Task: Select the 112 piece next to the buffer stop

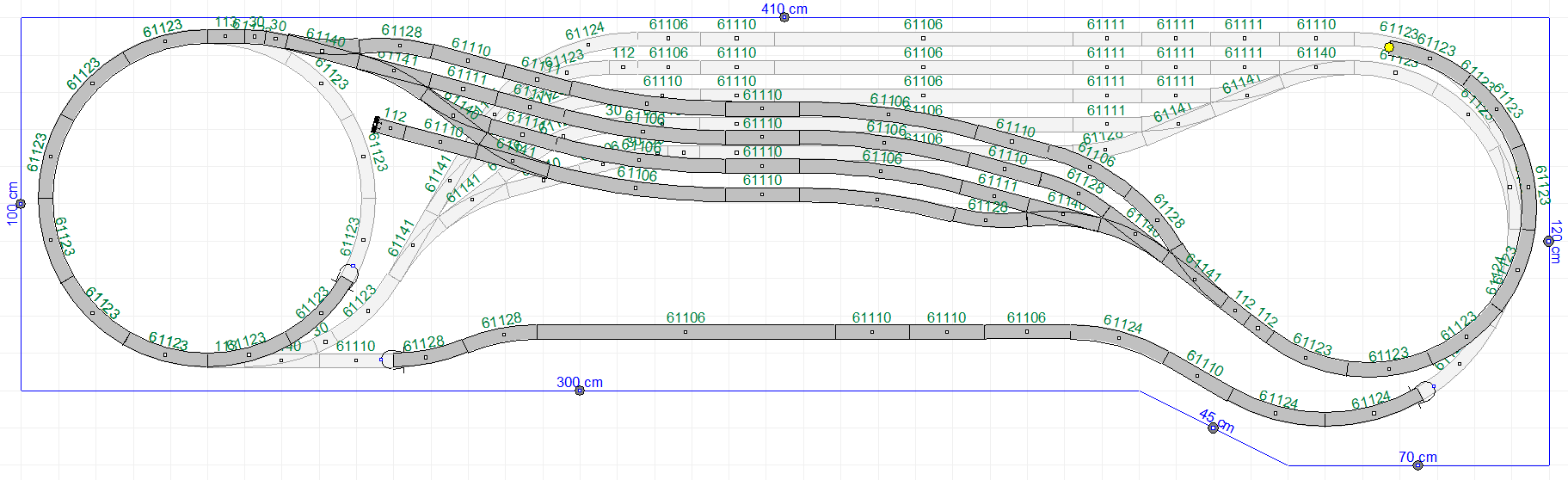Action: pos(391,129)
